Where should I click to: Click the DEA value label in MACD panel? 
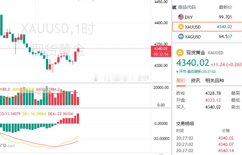[60, 114]
